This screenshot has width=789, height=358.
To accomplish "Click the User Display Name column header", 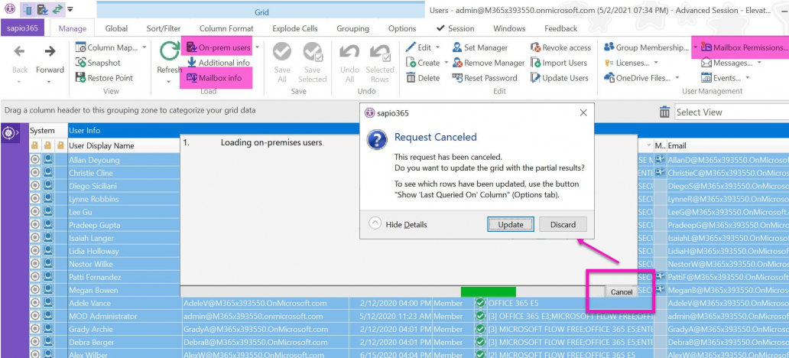I will 124,145.
